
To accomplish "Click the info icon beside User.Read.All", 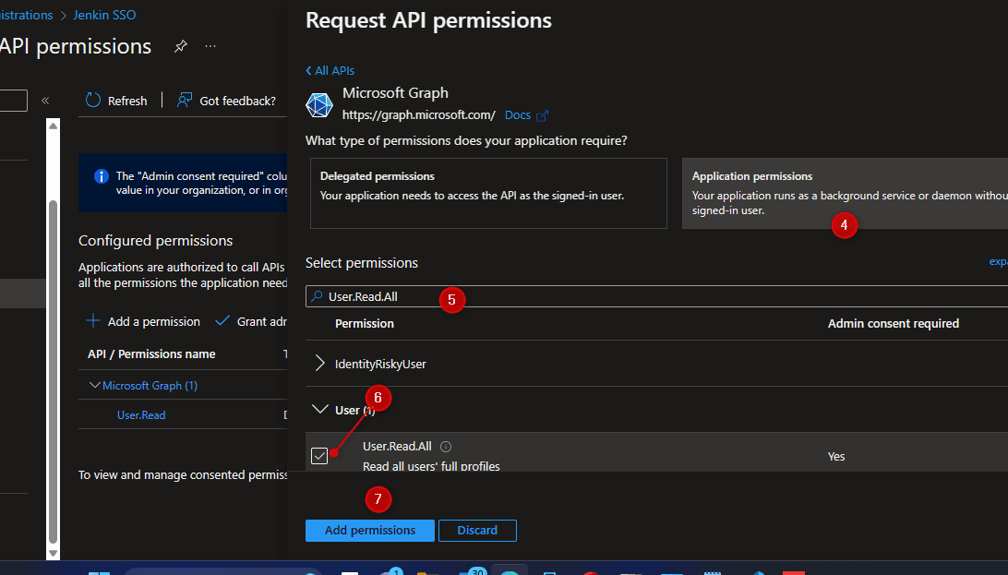I will pos(446,447).
